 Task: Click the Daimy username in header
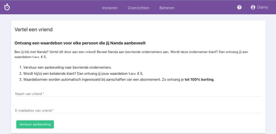263,7
